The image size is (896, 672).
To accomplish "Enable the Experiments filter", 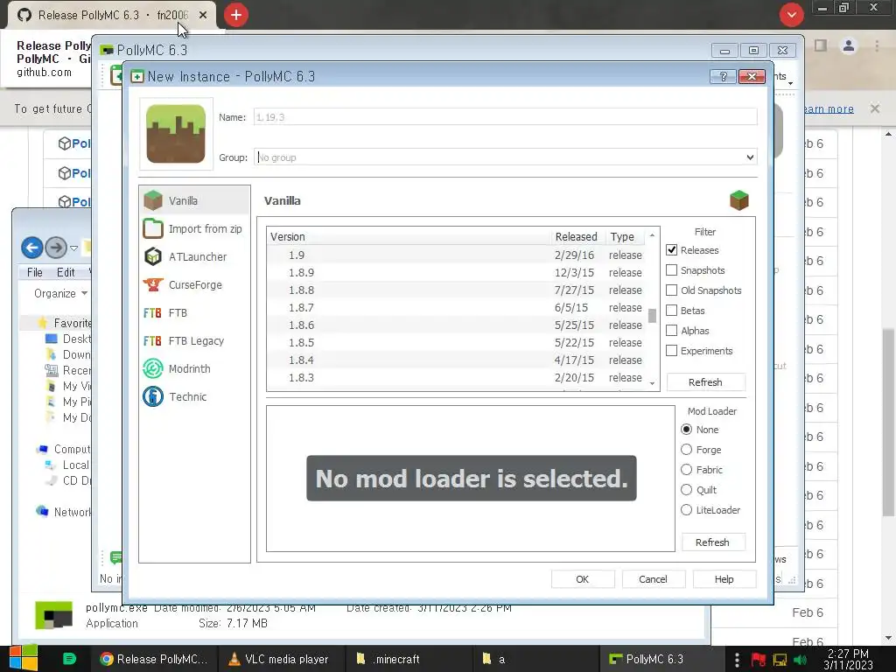I will [x=672, y=350].
